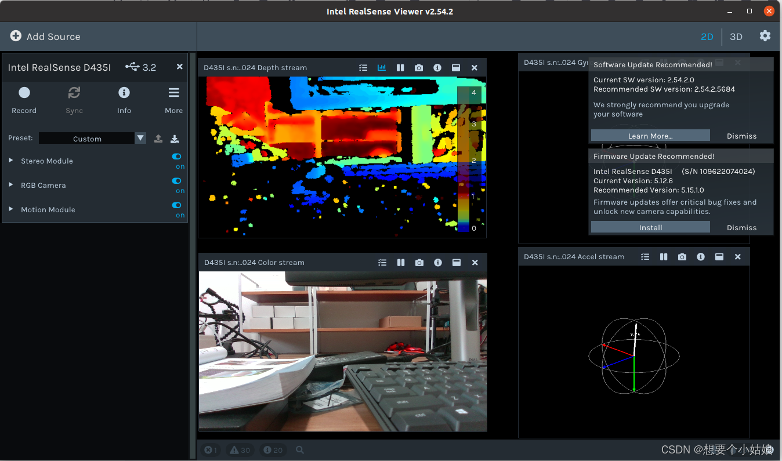Image resolution: width=782 pixels, height=461 pixels.
Task: Close the Color stream view
Action: 475,263
